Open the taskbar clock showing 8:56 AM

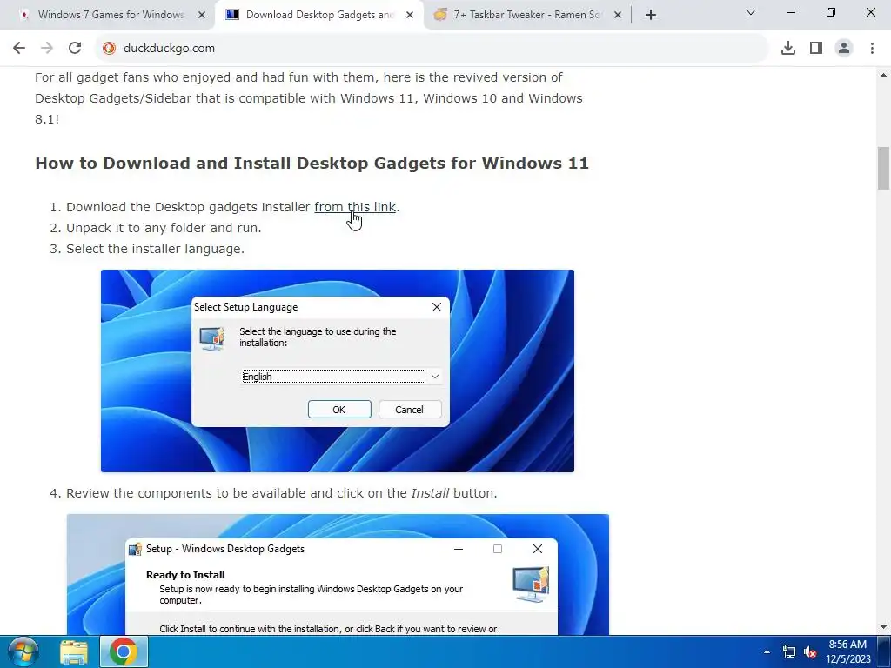(x=847, y=651)
